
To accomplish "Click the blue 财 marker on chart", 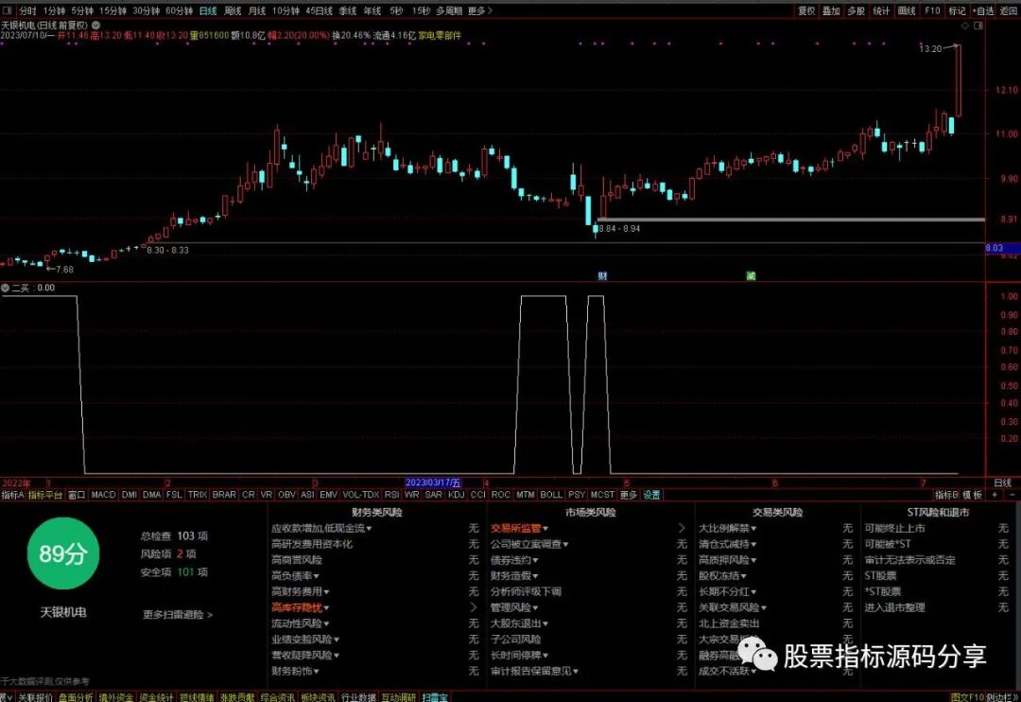I will (602, 275).
